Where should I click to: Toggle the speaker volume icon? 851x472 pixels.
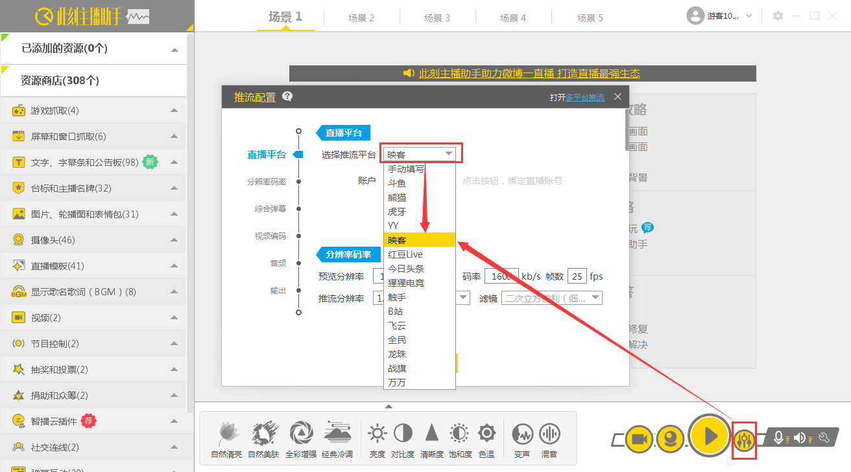pos(799,438)
